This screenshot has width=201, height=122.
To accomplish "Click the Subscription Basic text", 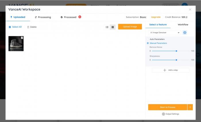I will pos(136,17).
